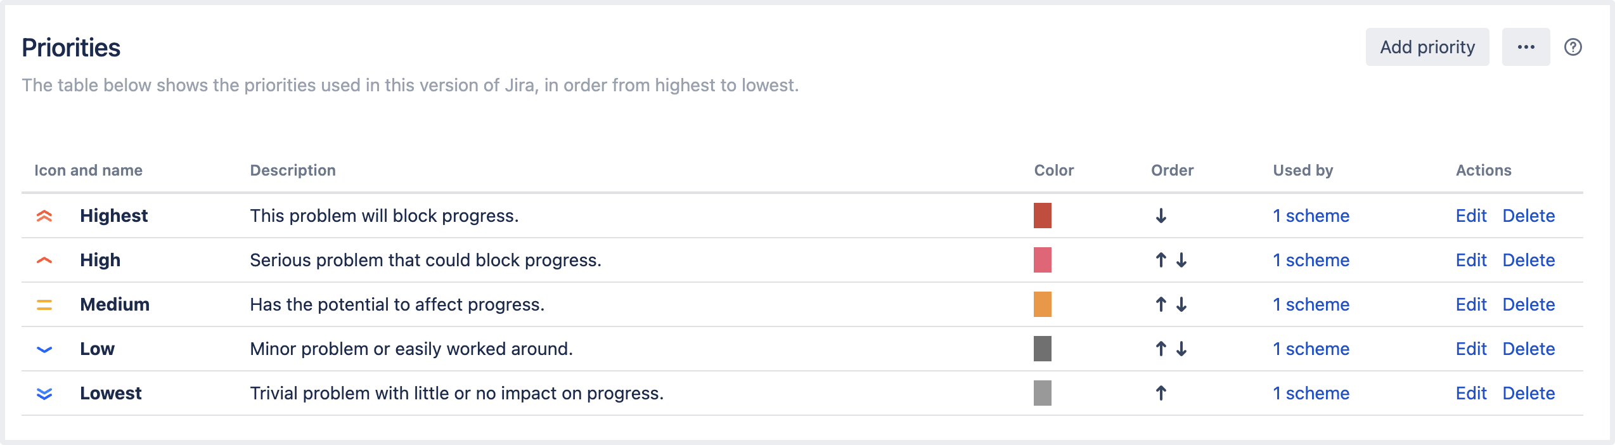The width and height of the screenshot is (1615, 445).
Task: Click the Add priority button
Action: pos(1427,48)
